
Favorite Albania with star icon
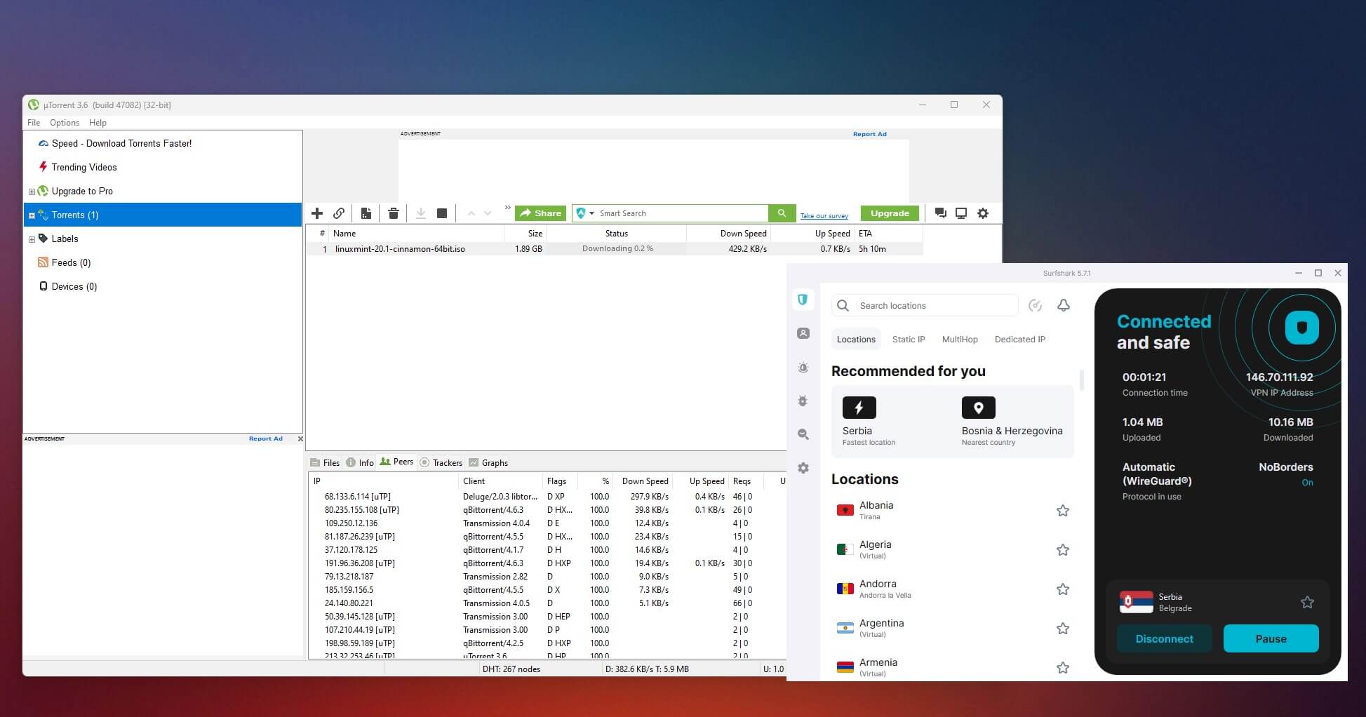coord(1063,511)
